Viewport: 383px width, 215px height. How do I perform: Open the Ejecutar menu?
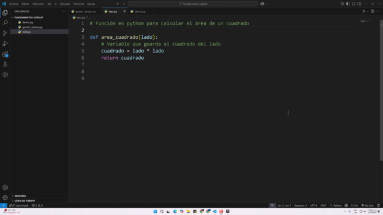pos(65,4)
